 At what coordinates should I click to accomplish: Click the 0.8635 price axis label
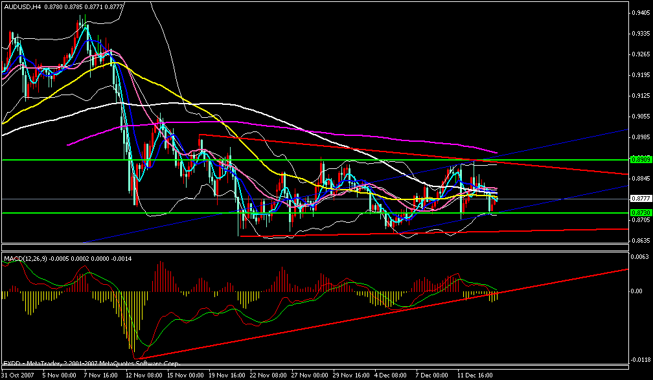641,241
